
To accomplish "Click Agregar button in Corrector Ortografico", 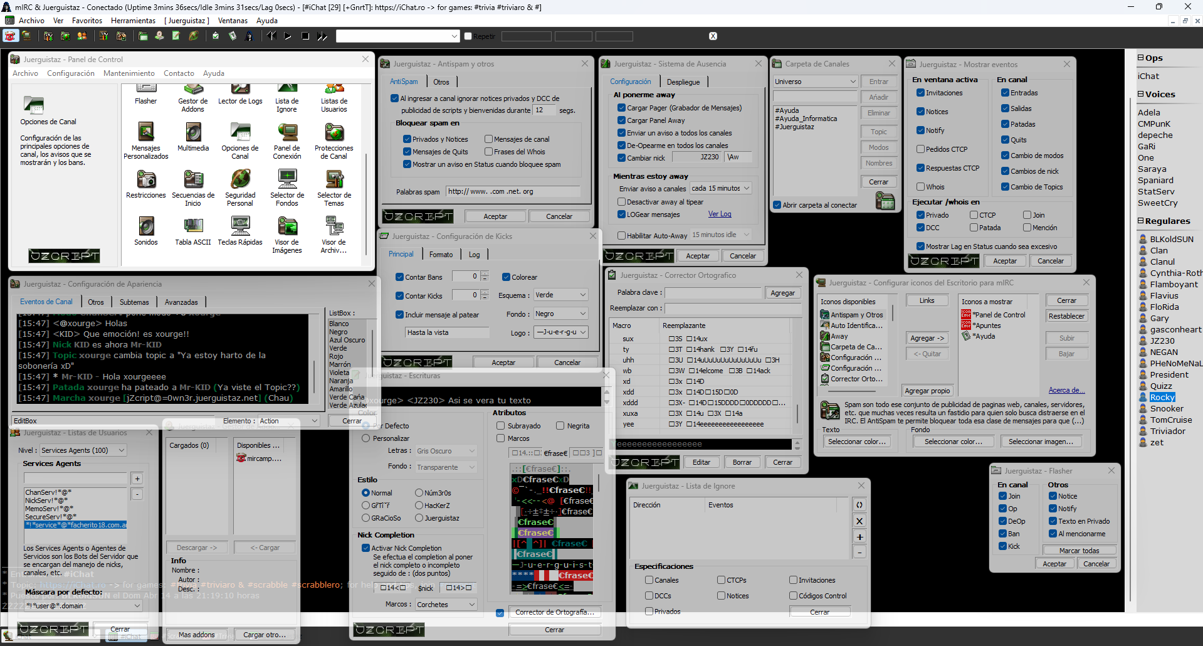I will 782,293.
